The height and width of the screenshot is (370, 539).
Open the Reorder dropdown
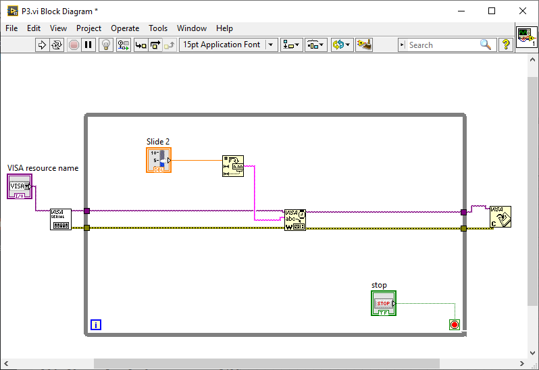point(341,45)
